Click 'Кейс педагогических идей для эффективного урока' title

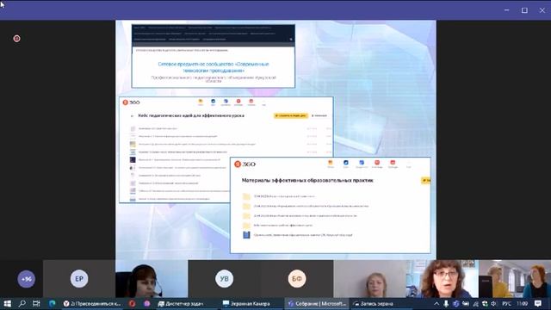(x=191, y=115)
